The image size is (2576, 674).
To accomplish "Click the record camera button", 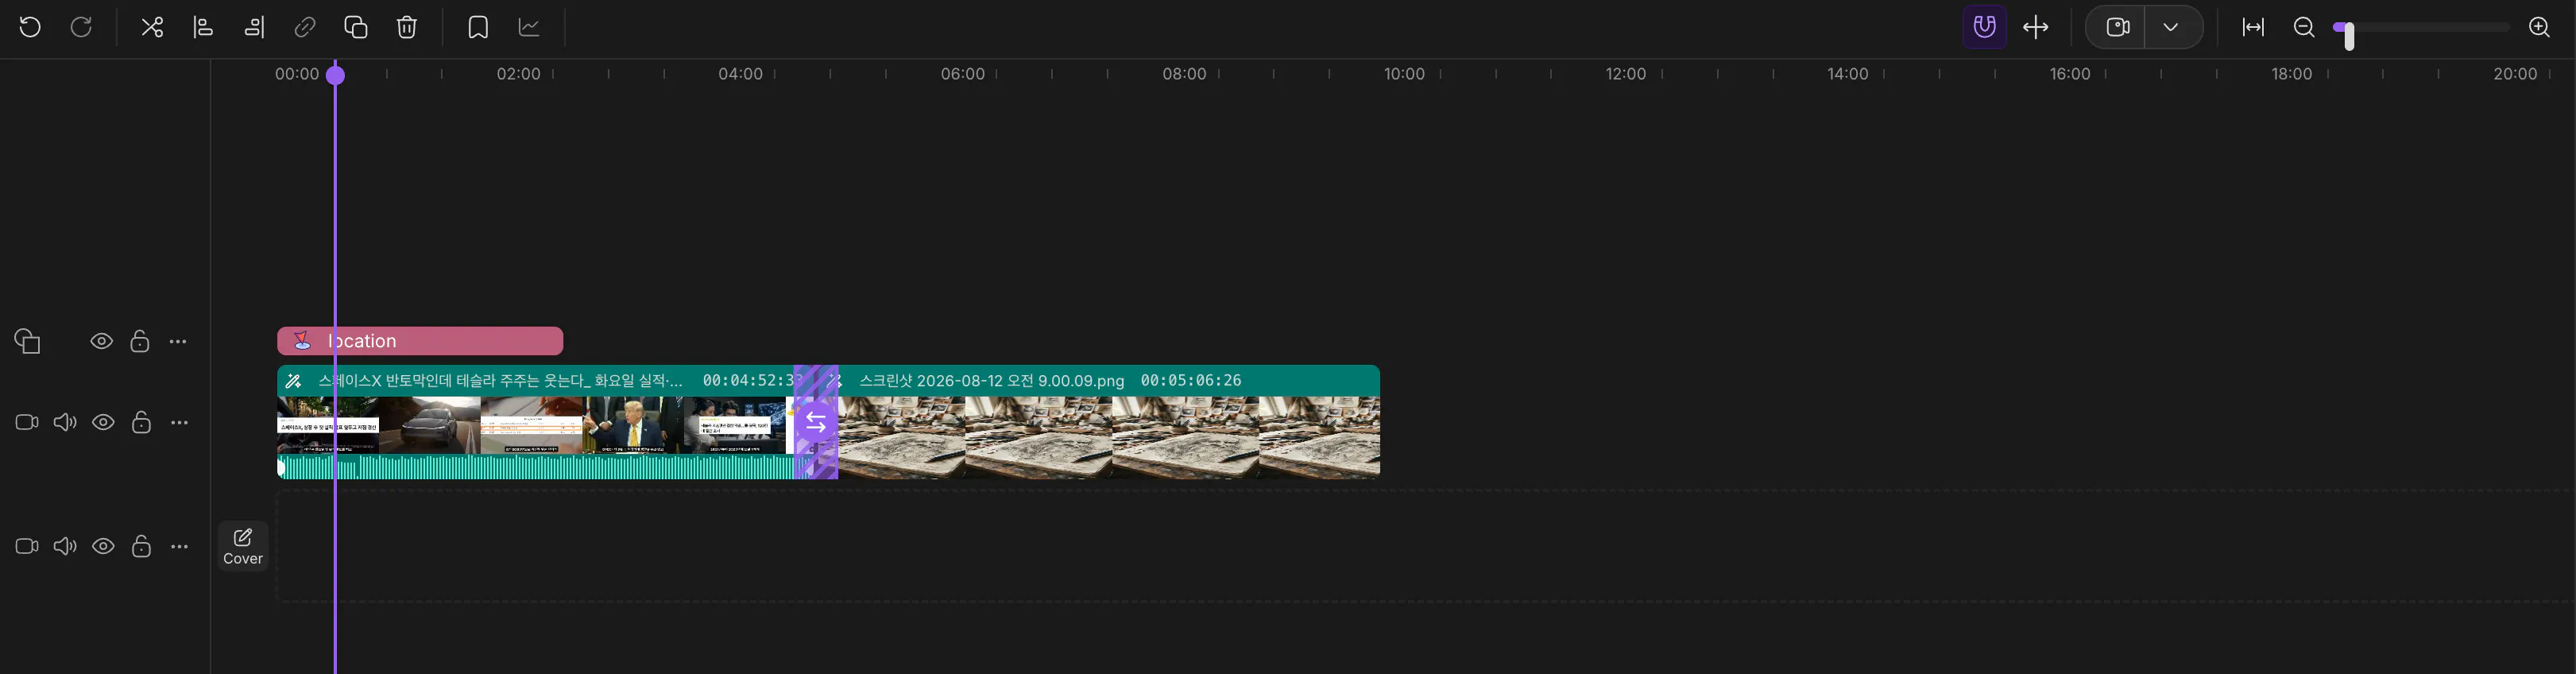I will 2117,27.
